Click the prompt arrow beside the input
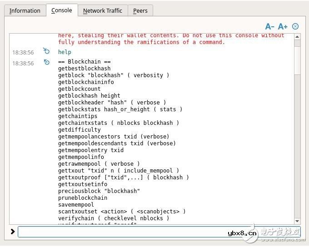 (x=12, y=232)
